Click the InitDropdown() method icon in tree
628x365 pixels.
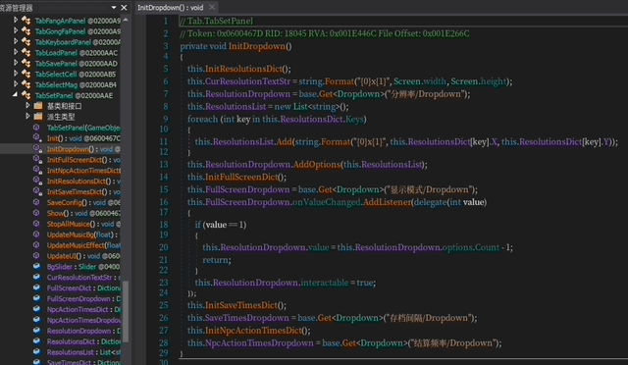[x=37, y=148]
